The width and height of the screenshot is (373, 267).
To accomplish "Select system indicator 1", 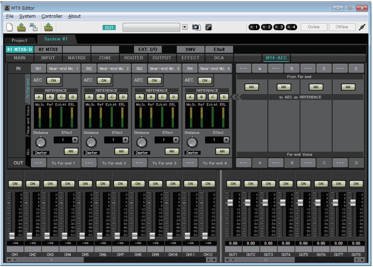I will click(x=254, y=27).
